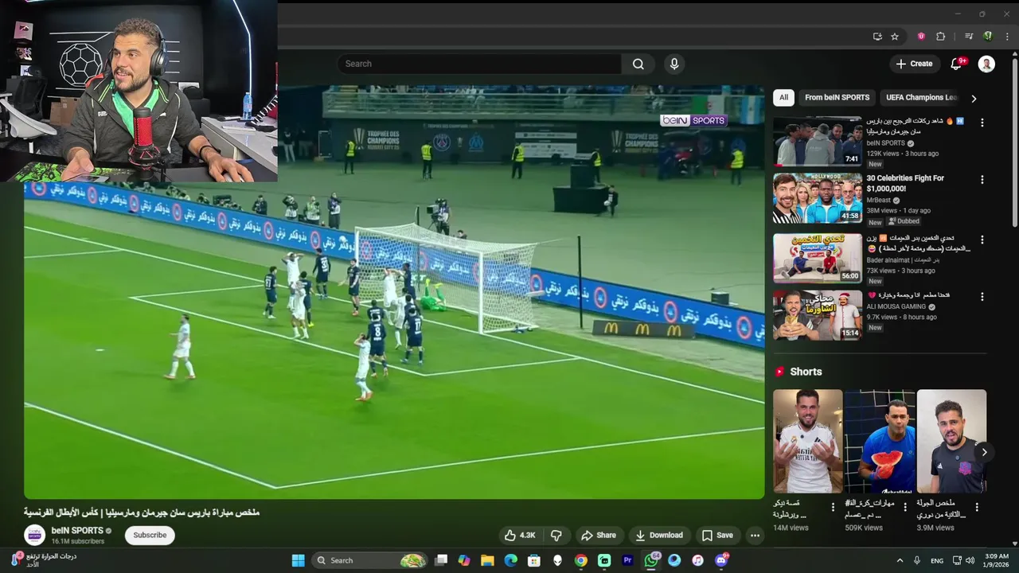Open beIN SPORTS 7:41 video thumbnail
1019x573 pixels.
point(818,141)
